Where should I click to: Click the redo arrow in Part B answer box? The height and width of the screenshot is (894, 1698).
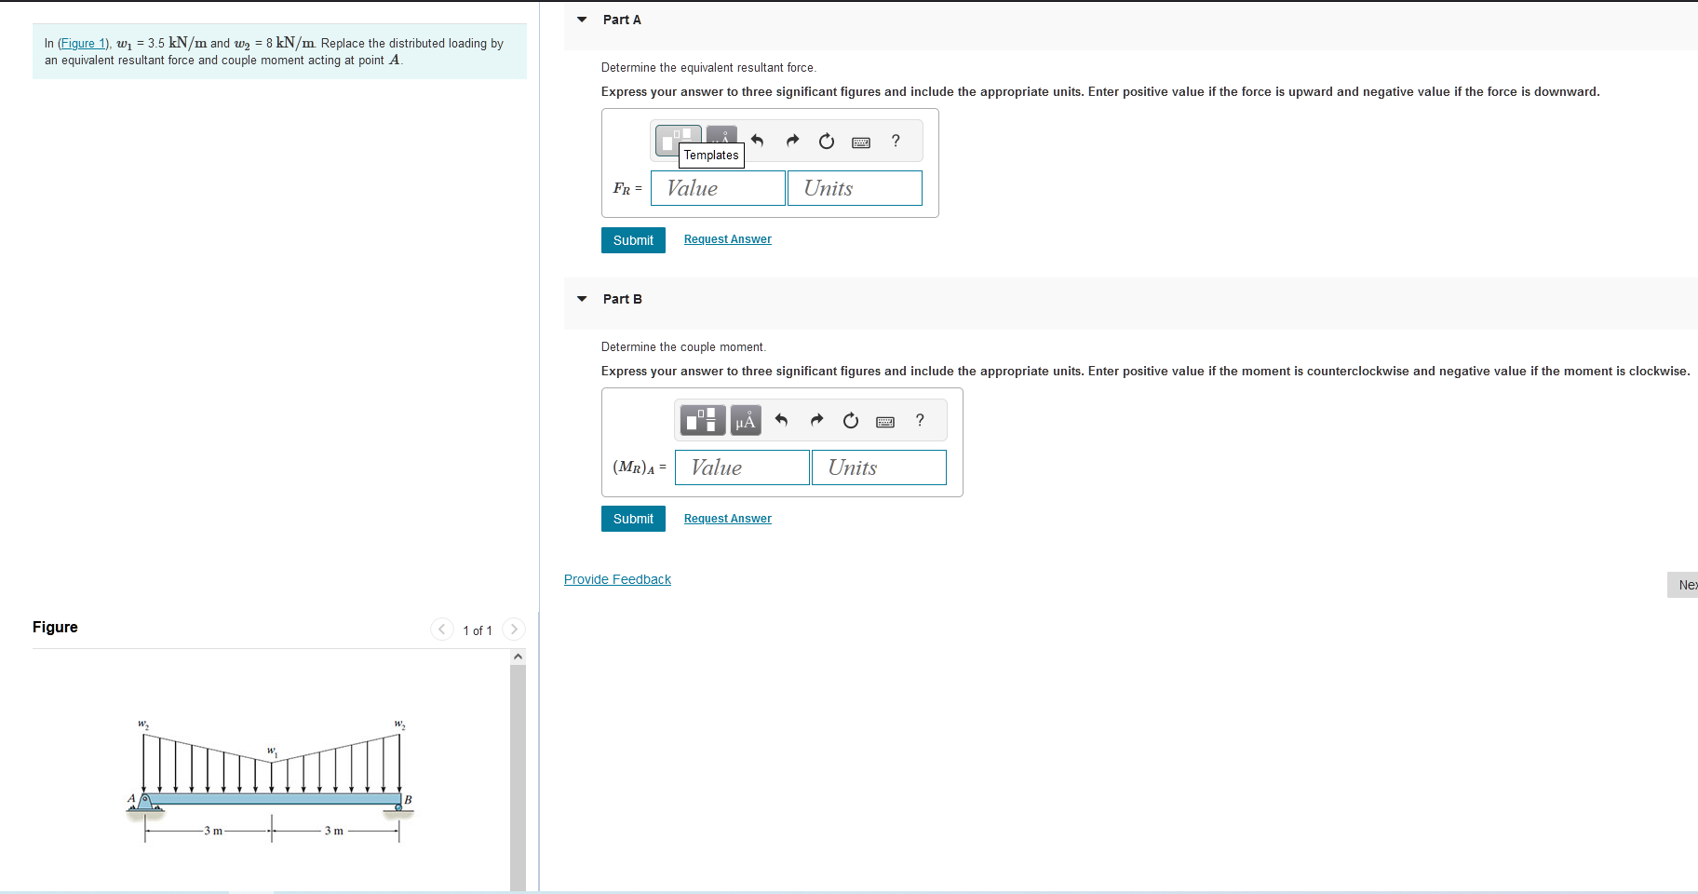coord(815,420)
